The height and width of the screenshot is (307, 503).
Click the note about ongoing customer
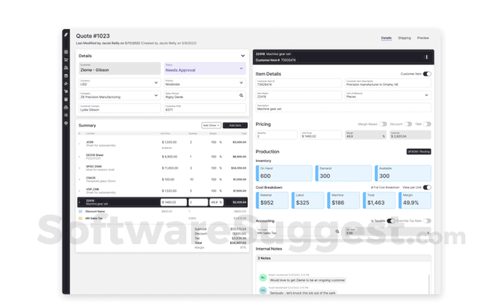tap(307, 280)
